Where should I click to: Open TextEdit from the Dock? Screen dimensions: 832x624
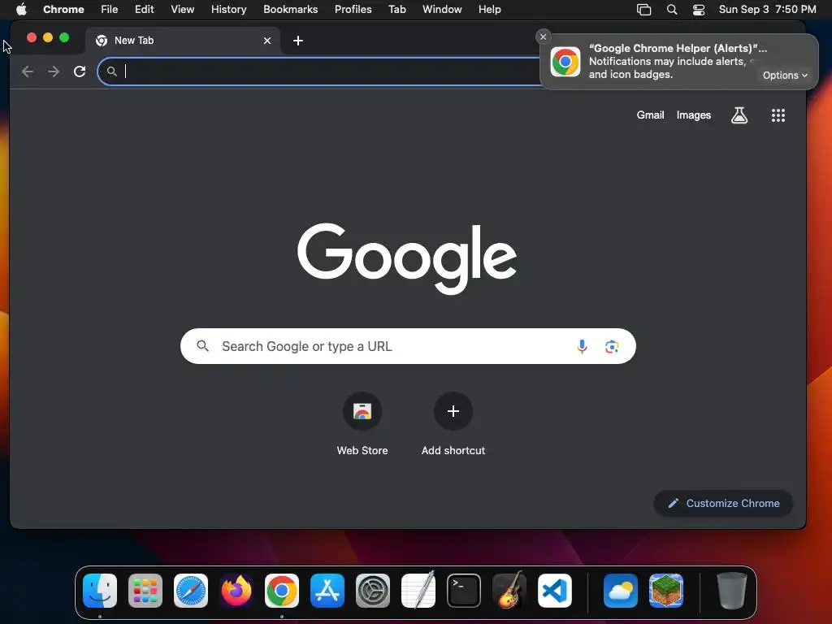pyautogui.click(x=418, y=591)
